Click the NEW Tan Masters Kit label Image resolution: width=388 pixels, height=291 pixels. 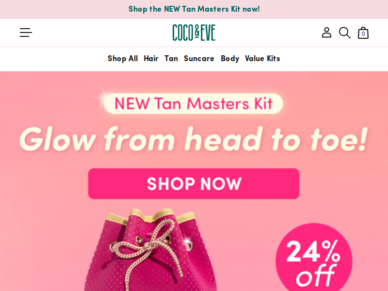pos(194,103)
